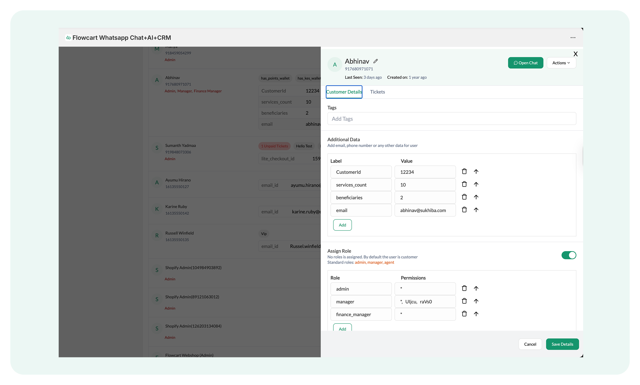Cancel editing customer details
Image resolution: width=640 pixels, height=385 pixels.
(530, 344)
